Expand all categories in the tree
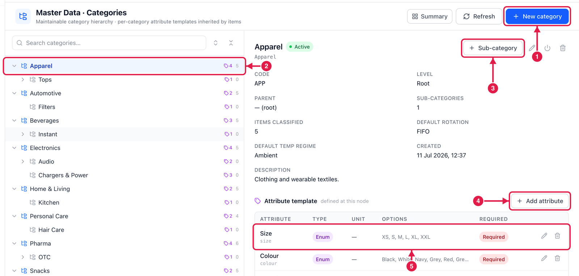Image resolution: width=579 pixels, height=276 pixels. pyautogui.click(x=216, y=43)
